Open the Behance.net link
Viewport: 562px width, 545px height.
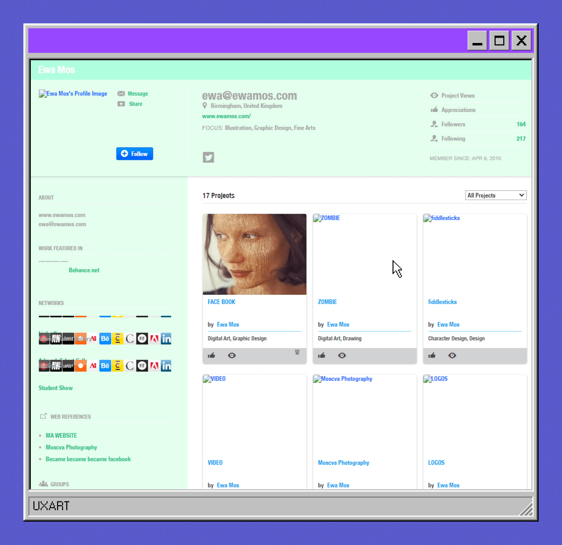tap(84, 270)
